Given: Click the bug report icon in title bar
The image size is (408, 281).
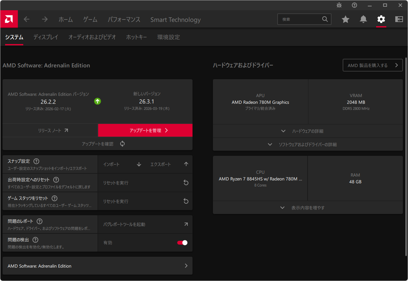Looking at the screenshot, I should pyautogui.click(x=339, y=5).
